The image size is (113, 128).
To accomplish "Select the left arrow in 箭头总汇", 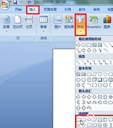I will [84, 97].
